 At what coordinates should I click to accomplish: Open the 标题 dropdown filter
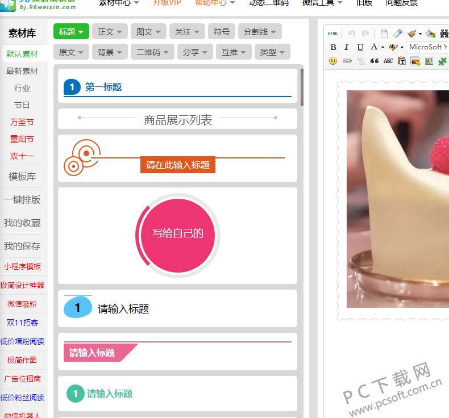tap(72, 32)
